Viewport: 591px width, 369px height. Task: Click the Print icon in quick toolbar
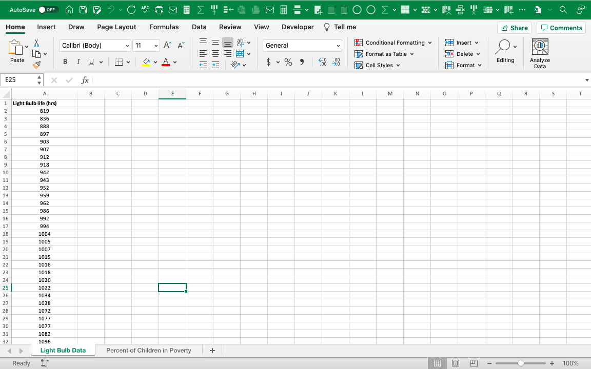click(x=159, y=10)
